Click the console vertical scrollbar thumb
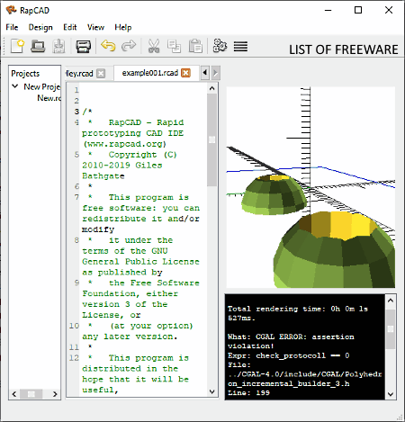 (391, 329)
